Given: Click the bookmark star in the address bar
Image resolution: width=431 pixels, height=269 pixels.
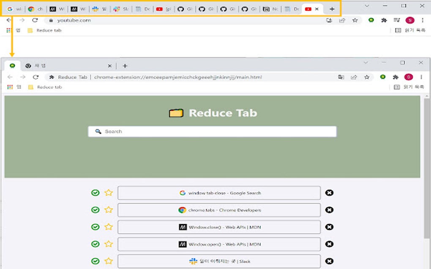Looking at the screenshot, I should 367,77.
